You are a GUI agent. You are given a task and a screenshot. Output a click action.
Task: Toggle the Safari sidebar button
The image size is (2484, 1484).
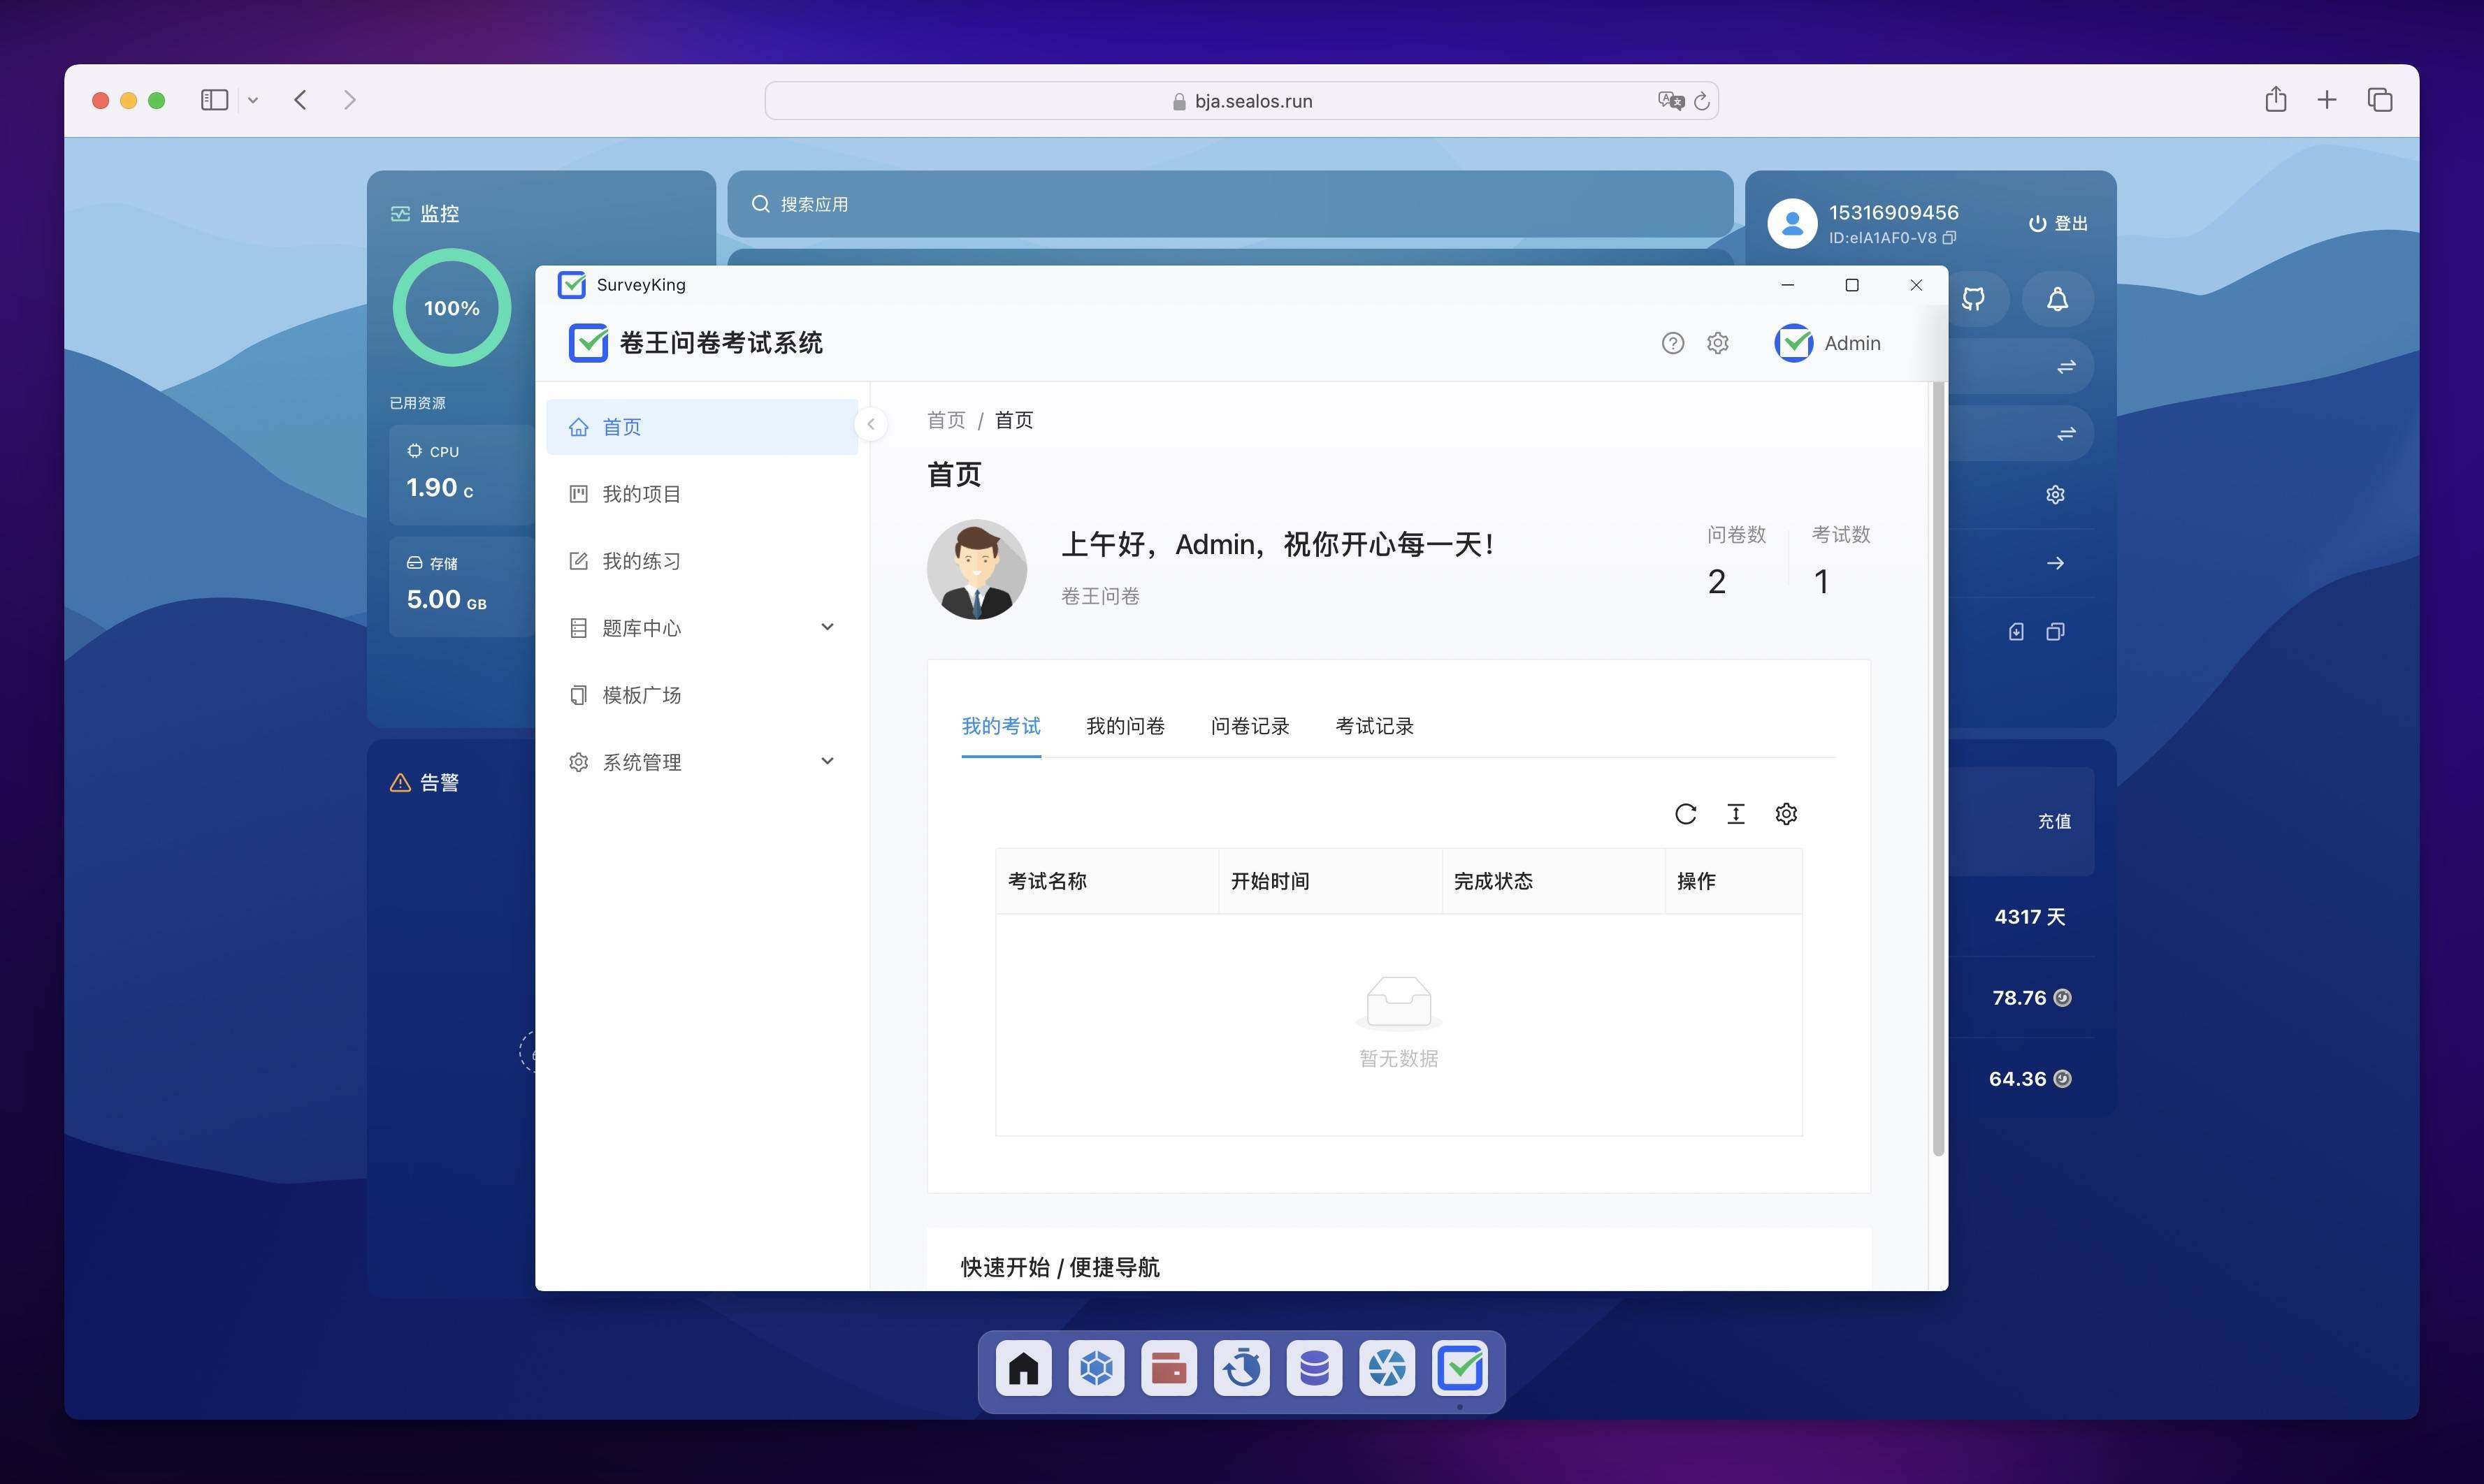pyautogui.click(x=214, y=100)
